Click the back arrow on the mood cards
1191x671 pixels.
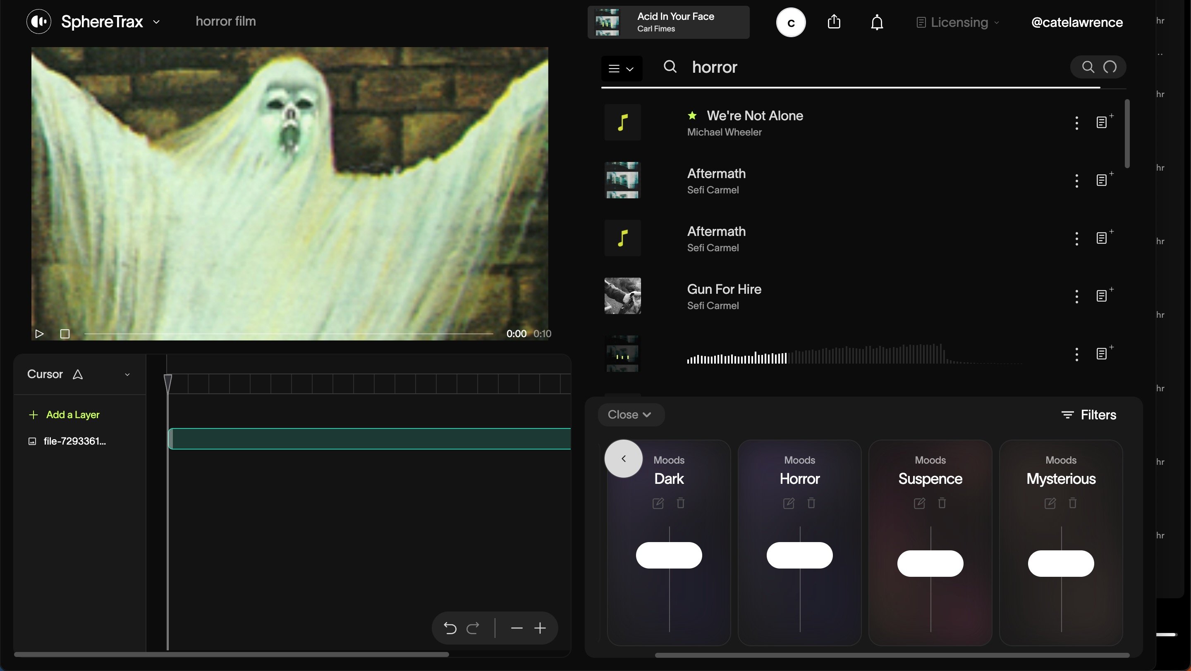pyautogui.click(x=623, y=459)
